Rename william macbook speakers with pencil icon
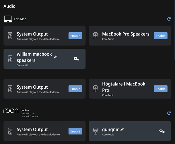The image size is (175, 144). pyautogui.click(x=55, y=57)
